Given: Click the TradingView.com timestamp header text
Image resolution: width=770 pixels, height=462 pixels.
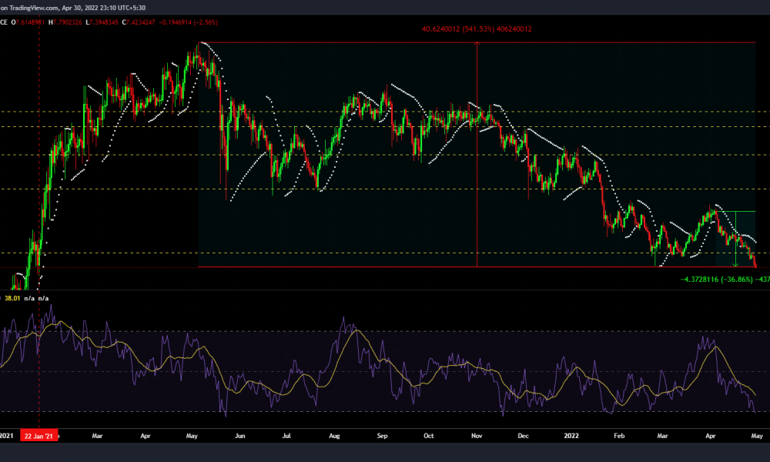Looking at the screenshot, I should pos(72,8).
